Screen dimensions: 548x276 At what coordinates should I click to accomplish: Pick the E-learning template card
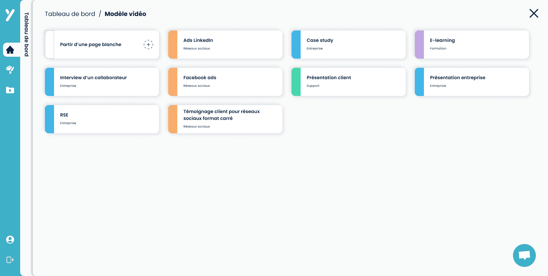pyautogui.click(x=472, y=45)
